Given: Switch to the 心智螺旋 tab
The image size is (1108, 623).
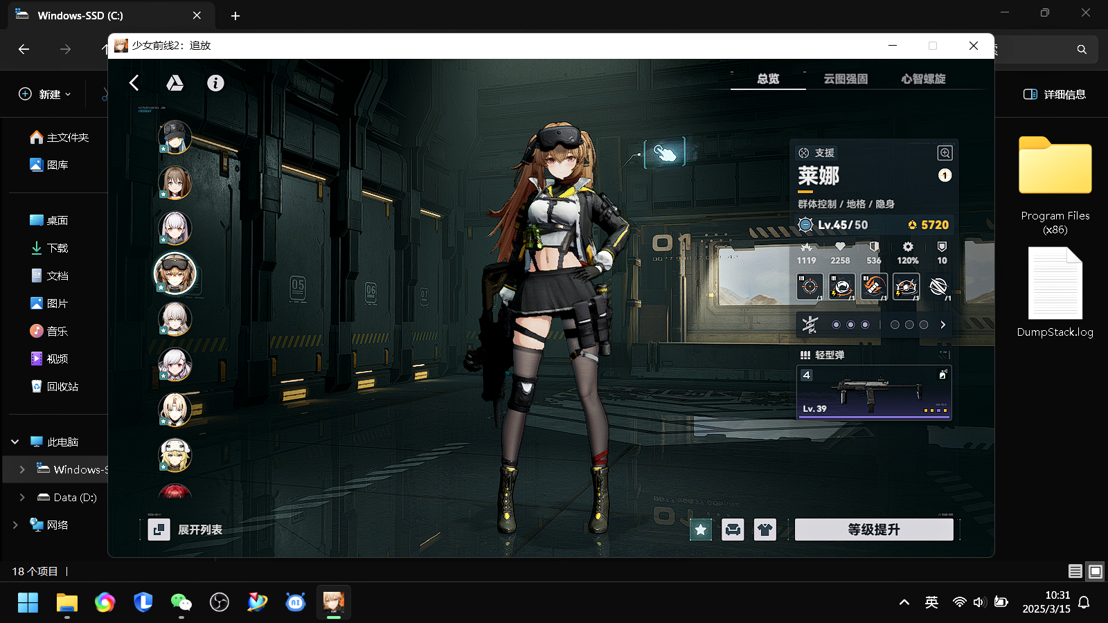Looking at the screenshot, I should click(923, 79).
